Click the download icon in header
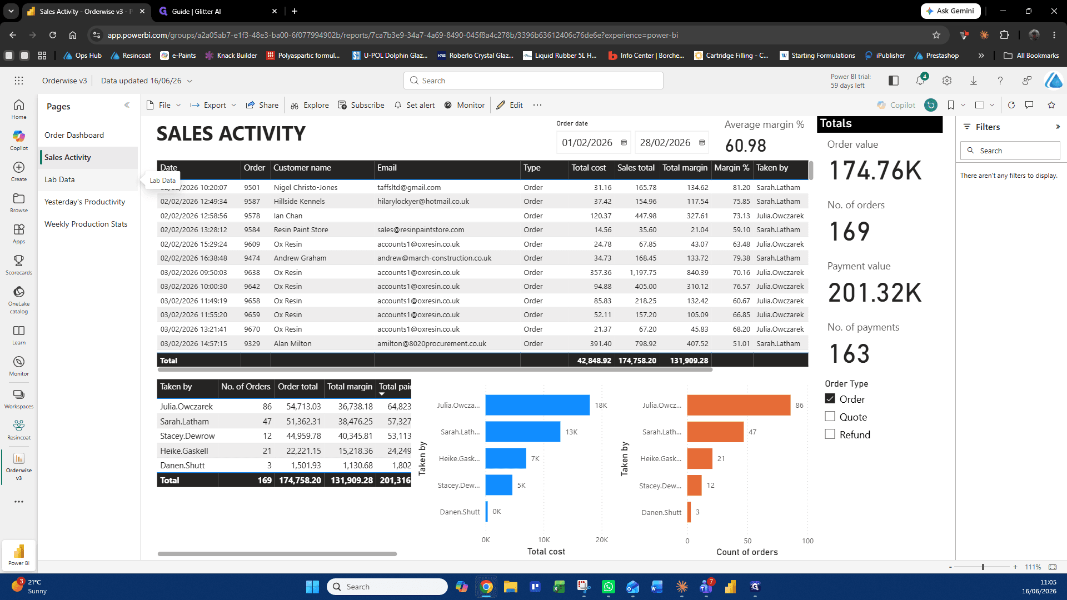The height and width of the screenshot is (600, 1067). tap(974, 81)
